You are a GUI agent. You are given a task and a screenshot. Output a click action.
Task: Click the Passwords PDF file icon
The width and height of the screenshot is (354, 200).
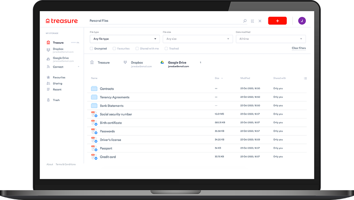tap(94, 131)
